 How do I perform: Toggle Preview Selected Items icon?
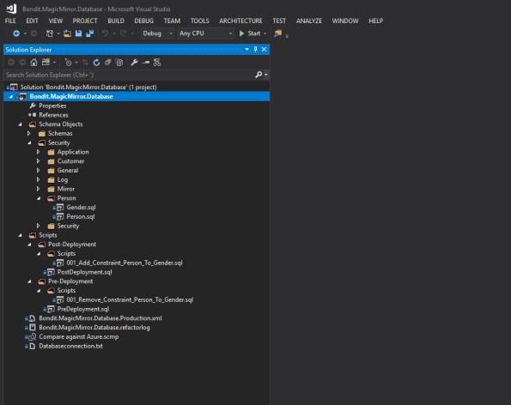coord(146,62)
